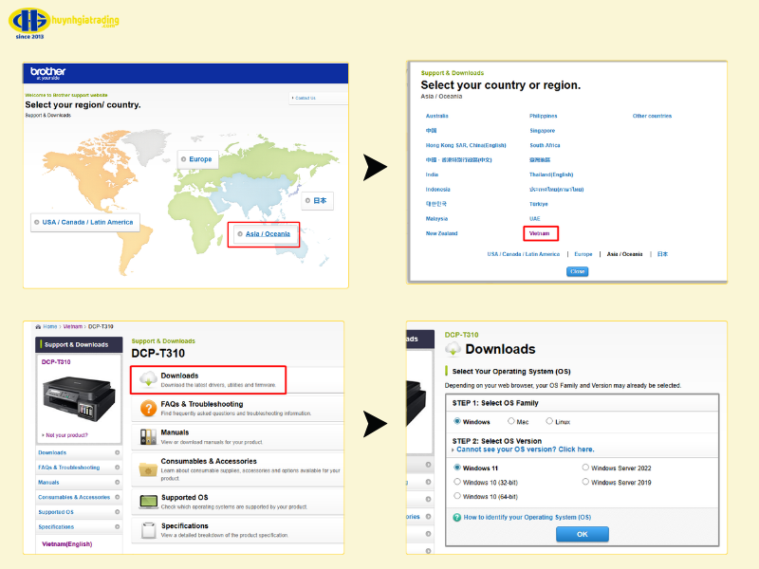
Task: Click the Close button under country list
Action: pyautogui.click(x=577, y=271)
